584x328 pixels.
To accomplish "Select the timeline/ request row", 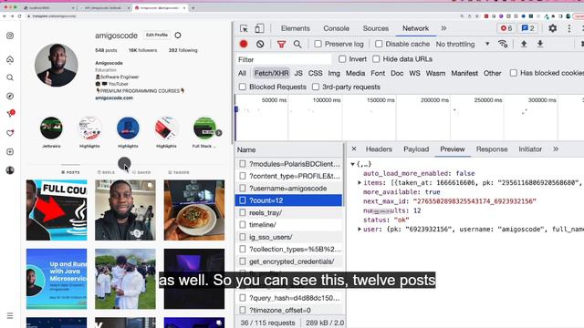I will point(288,225).
